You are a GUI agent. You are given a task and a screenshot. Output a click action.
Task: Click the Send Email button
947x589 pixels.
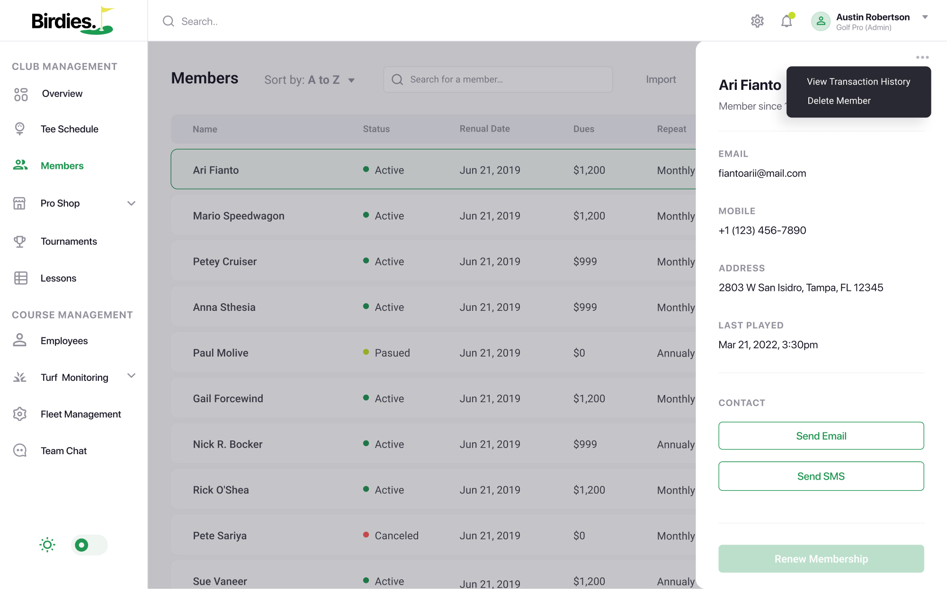[x=821, y=436]
